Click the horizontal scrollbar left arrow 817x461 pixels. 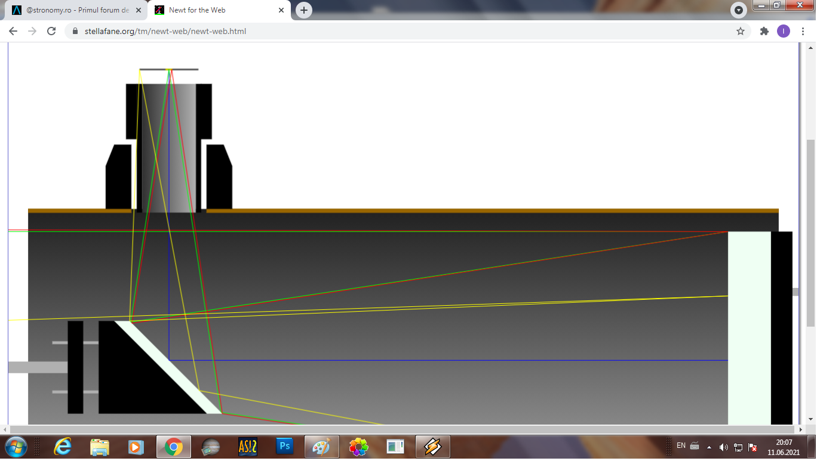[5, 429]
